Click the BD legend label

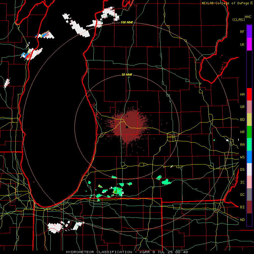[x=242, y=120]
